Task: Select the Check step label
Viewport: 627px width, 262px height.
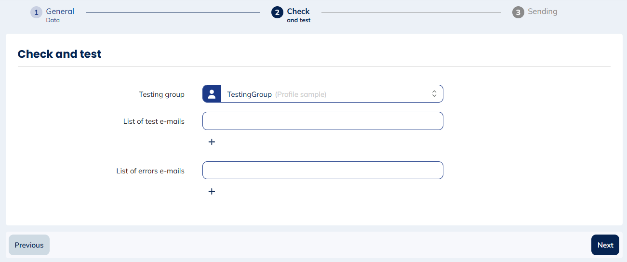Action: pyautogui.click(x=298, y=12)
